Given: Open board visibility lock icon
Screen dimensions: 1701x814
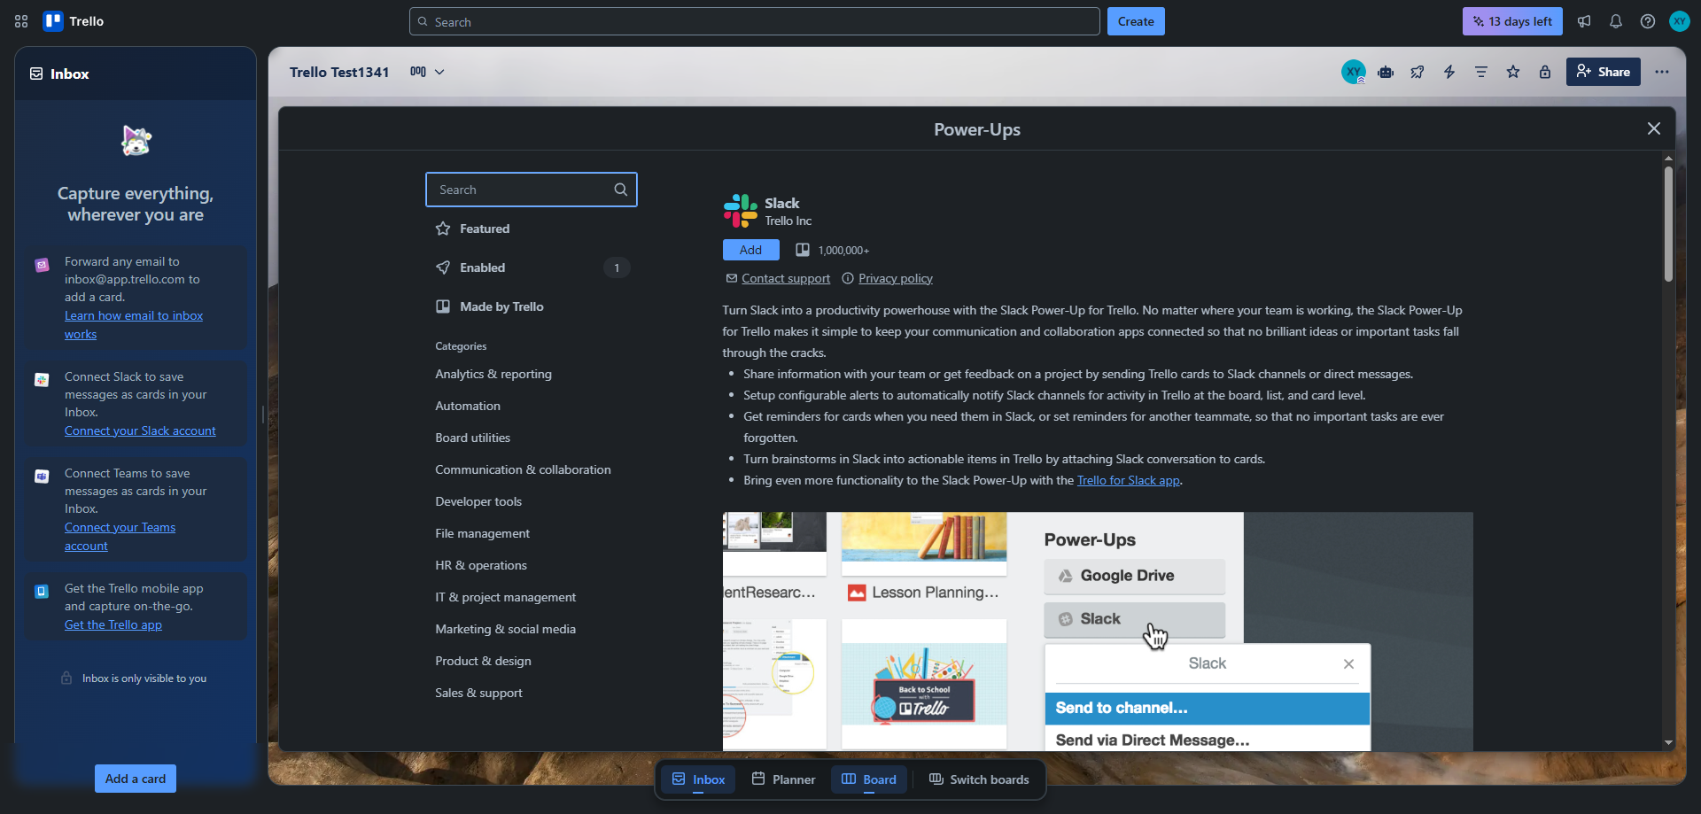Looking at the screenshot, I should [x=1545, y=72].
